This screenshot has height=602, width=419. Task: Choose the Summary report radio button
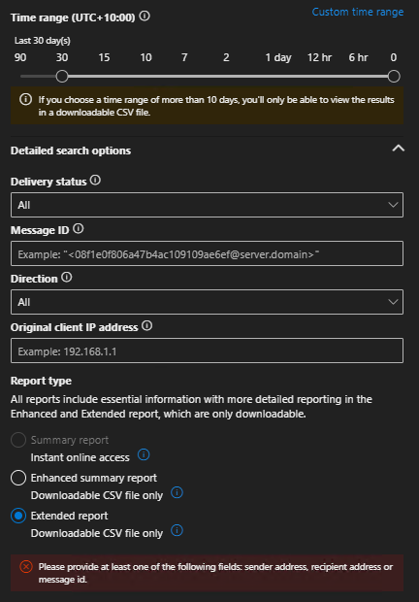(x=18, y=440)
